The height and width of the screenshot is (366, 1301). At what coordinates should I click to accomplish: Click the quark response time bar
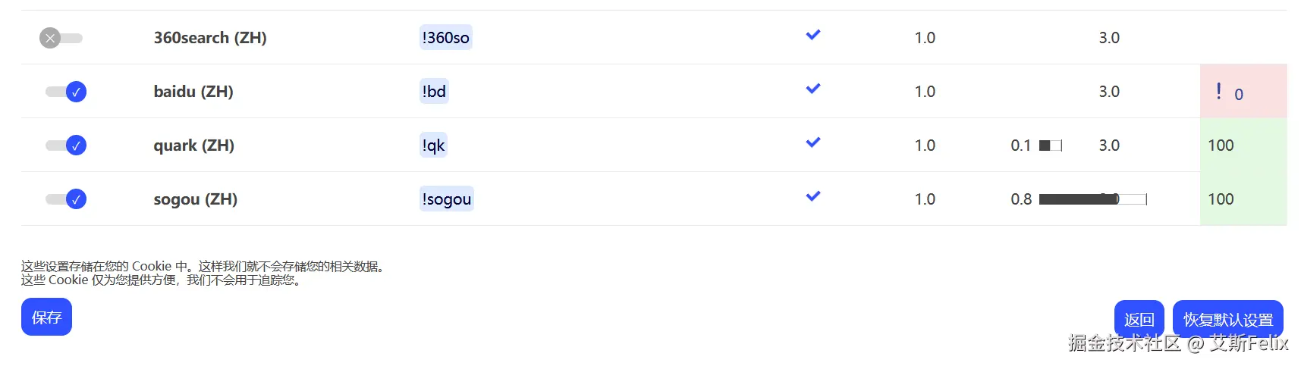click(1050, 145)
